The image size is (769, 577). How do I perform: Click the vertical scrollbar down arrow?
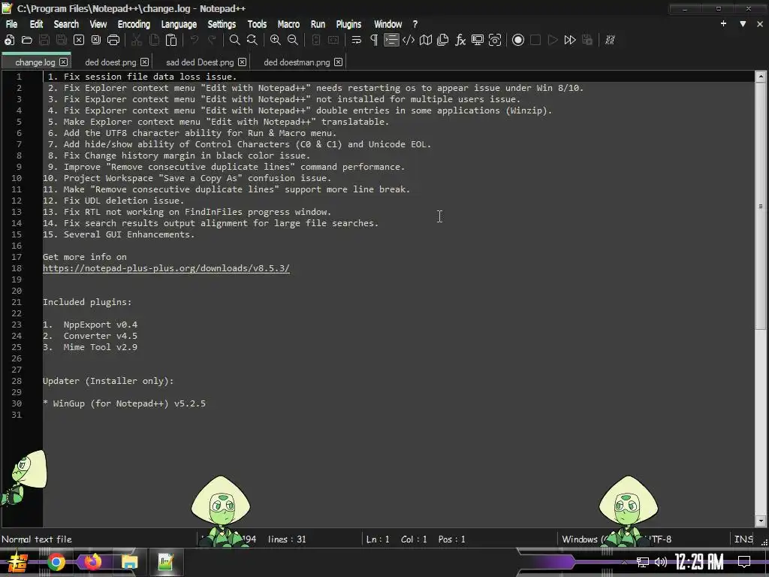point(761,521)
